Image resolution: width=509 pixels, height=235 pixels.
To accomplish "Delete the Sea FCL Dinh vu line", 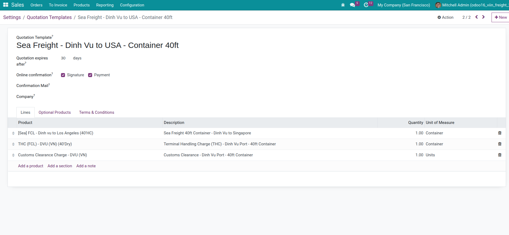I will coord(500,133).
